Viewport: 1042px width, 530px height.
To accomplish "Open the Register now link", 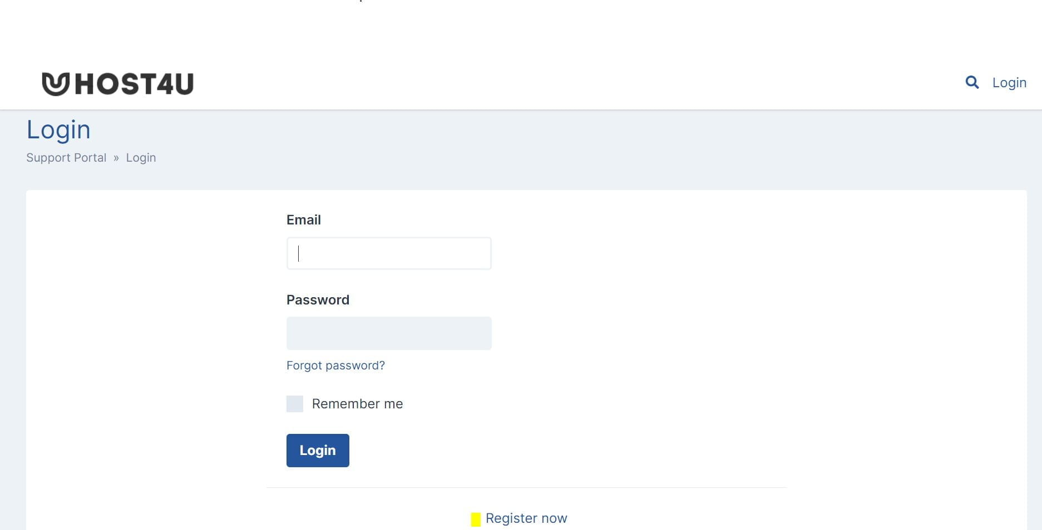I will (526, 518).
